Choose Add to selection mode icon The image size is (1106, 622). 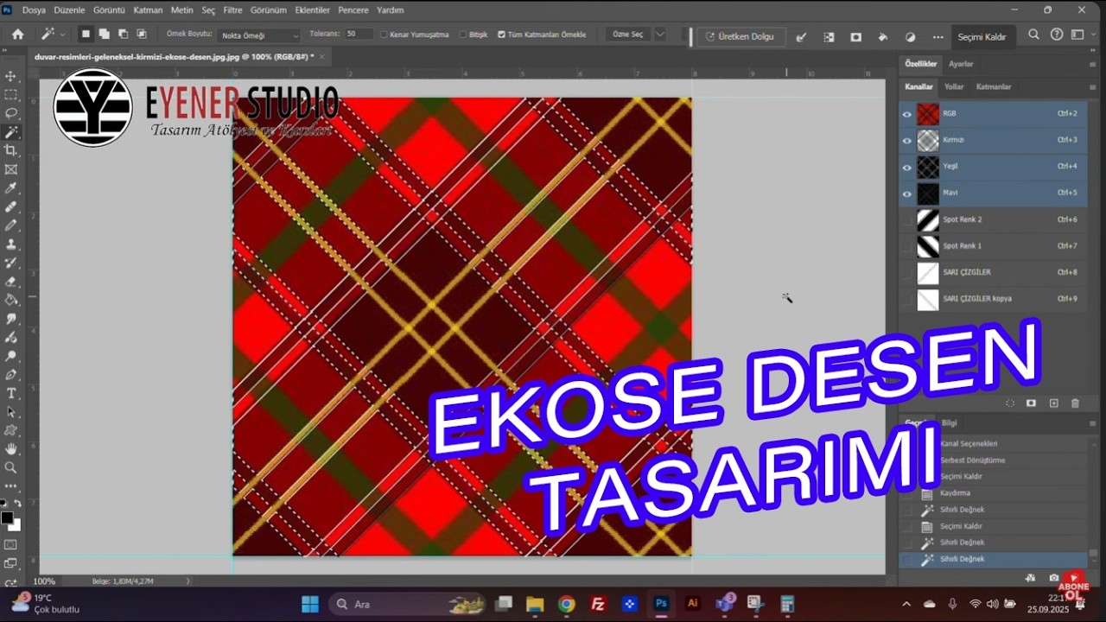click(104, 35)
